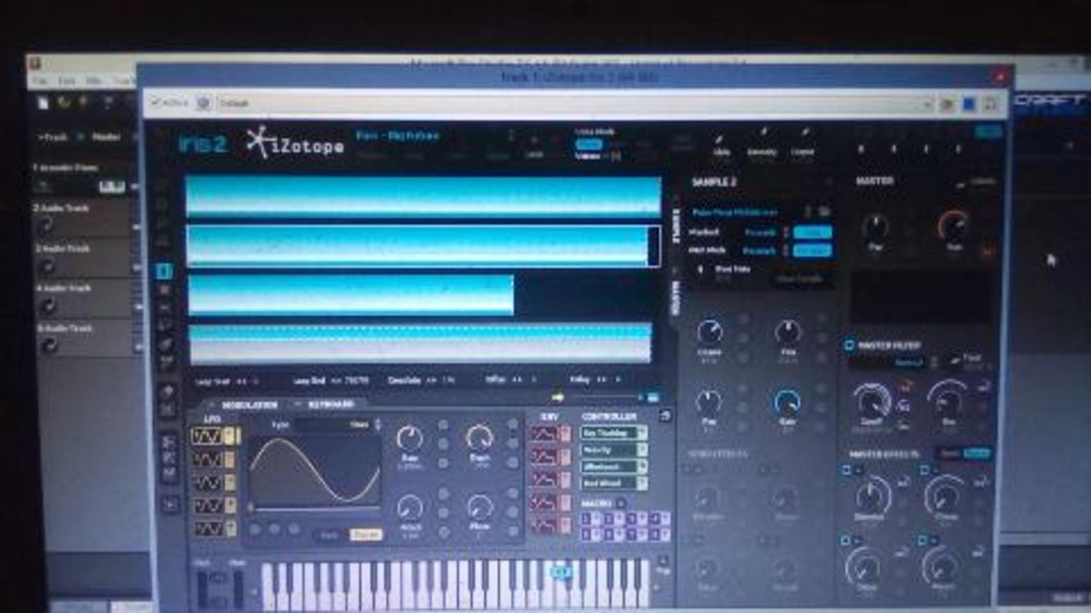Toggle the blue Pitch Mode button
The height and width of the screenshot is (613, 1091).
pyautogui.click(x=812, y=250)
